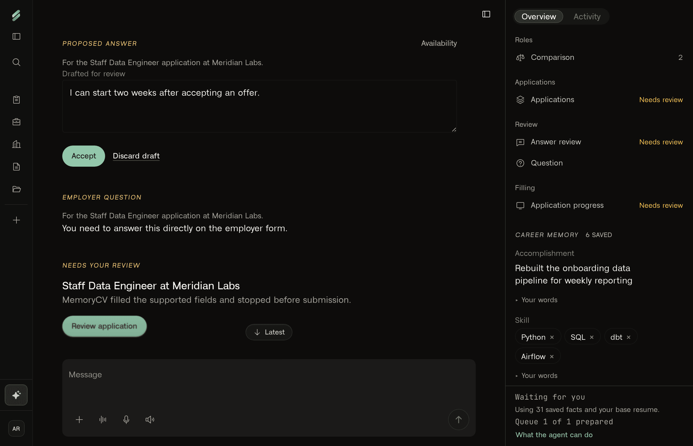Image resolution: width=693 pixels, height=446 pixels.
Task: Toggle the right panel via top-right icon
Action: tap(486, 14)
